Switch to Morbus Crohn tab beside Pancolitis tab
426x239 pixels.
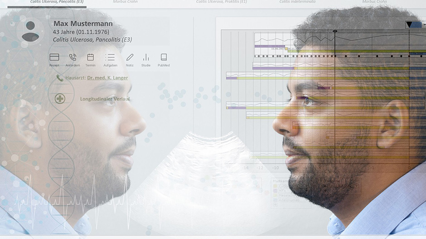(125, 2)
